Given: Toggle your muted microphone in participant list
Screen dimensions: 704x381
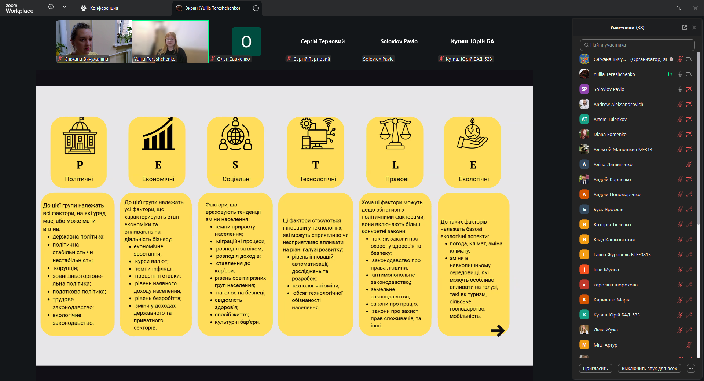Looking at the screenshot, I should click(x=680, y=59).
